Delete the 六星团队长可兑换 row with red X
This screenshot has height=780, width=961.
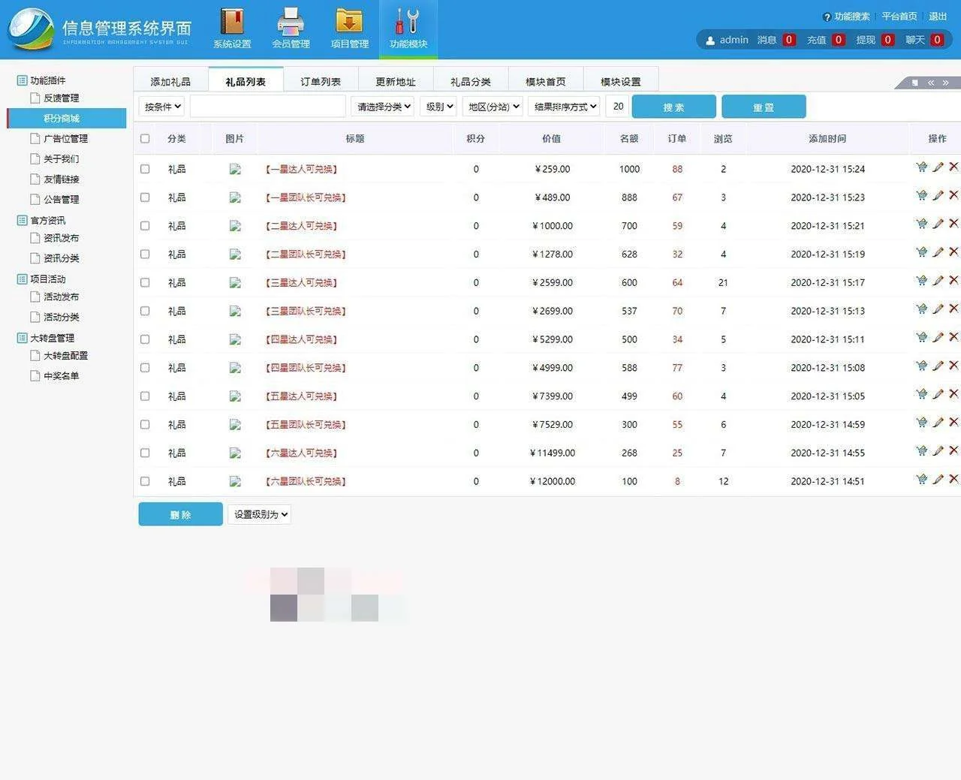tap(953, 479)
